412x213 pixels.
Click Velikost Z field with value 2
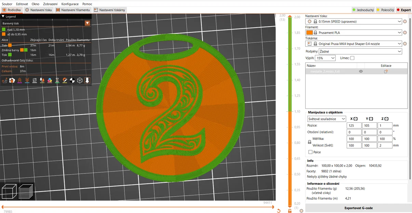(x=385, y=146)
